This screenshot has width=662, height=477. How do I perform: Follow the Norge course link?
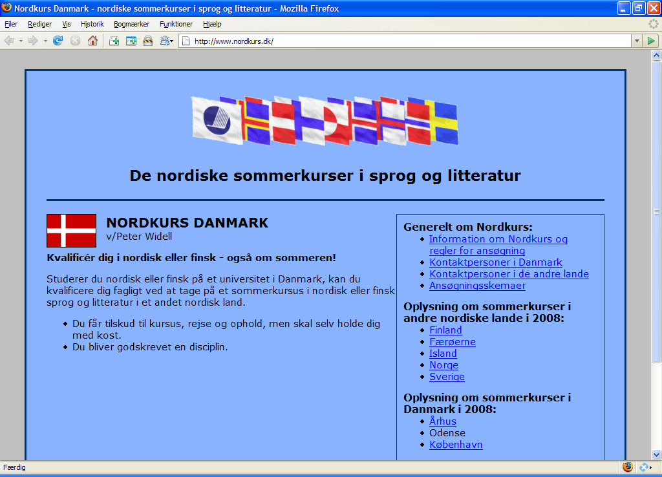point(443,365)
